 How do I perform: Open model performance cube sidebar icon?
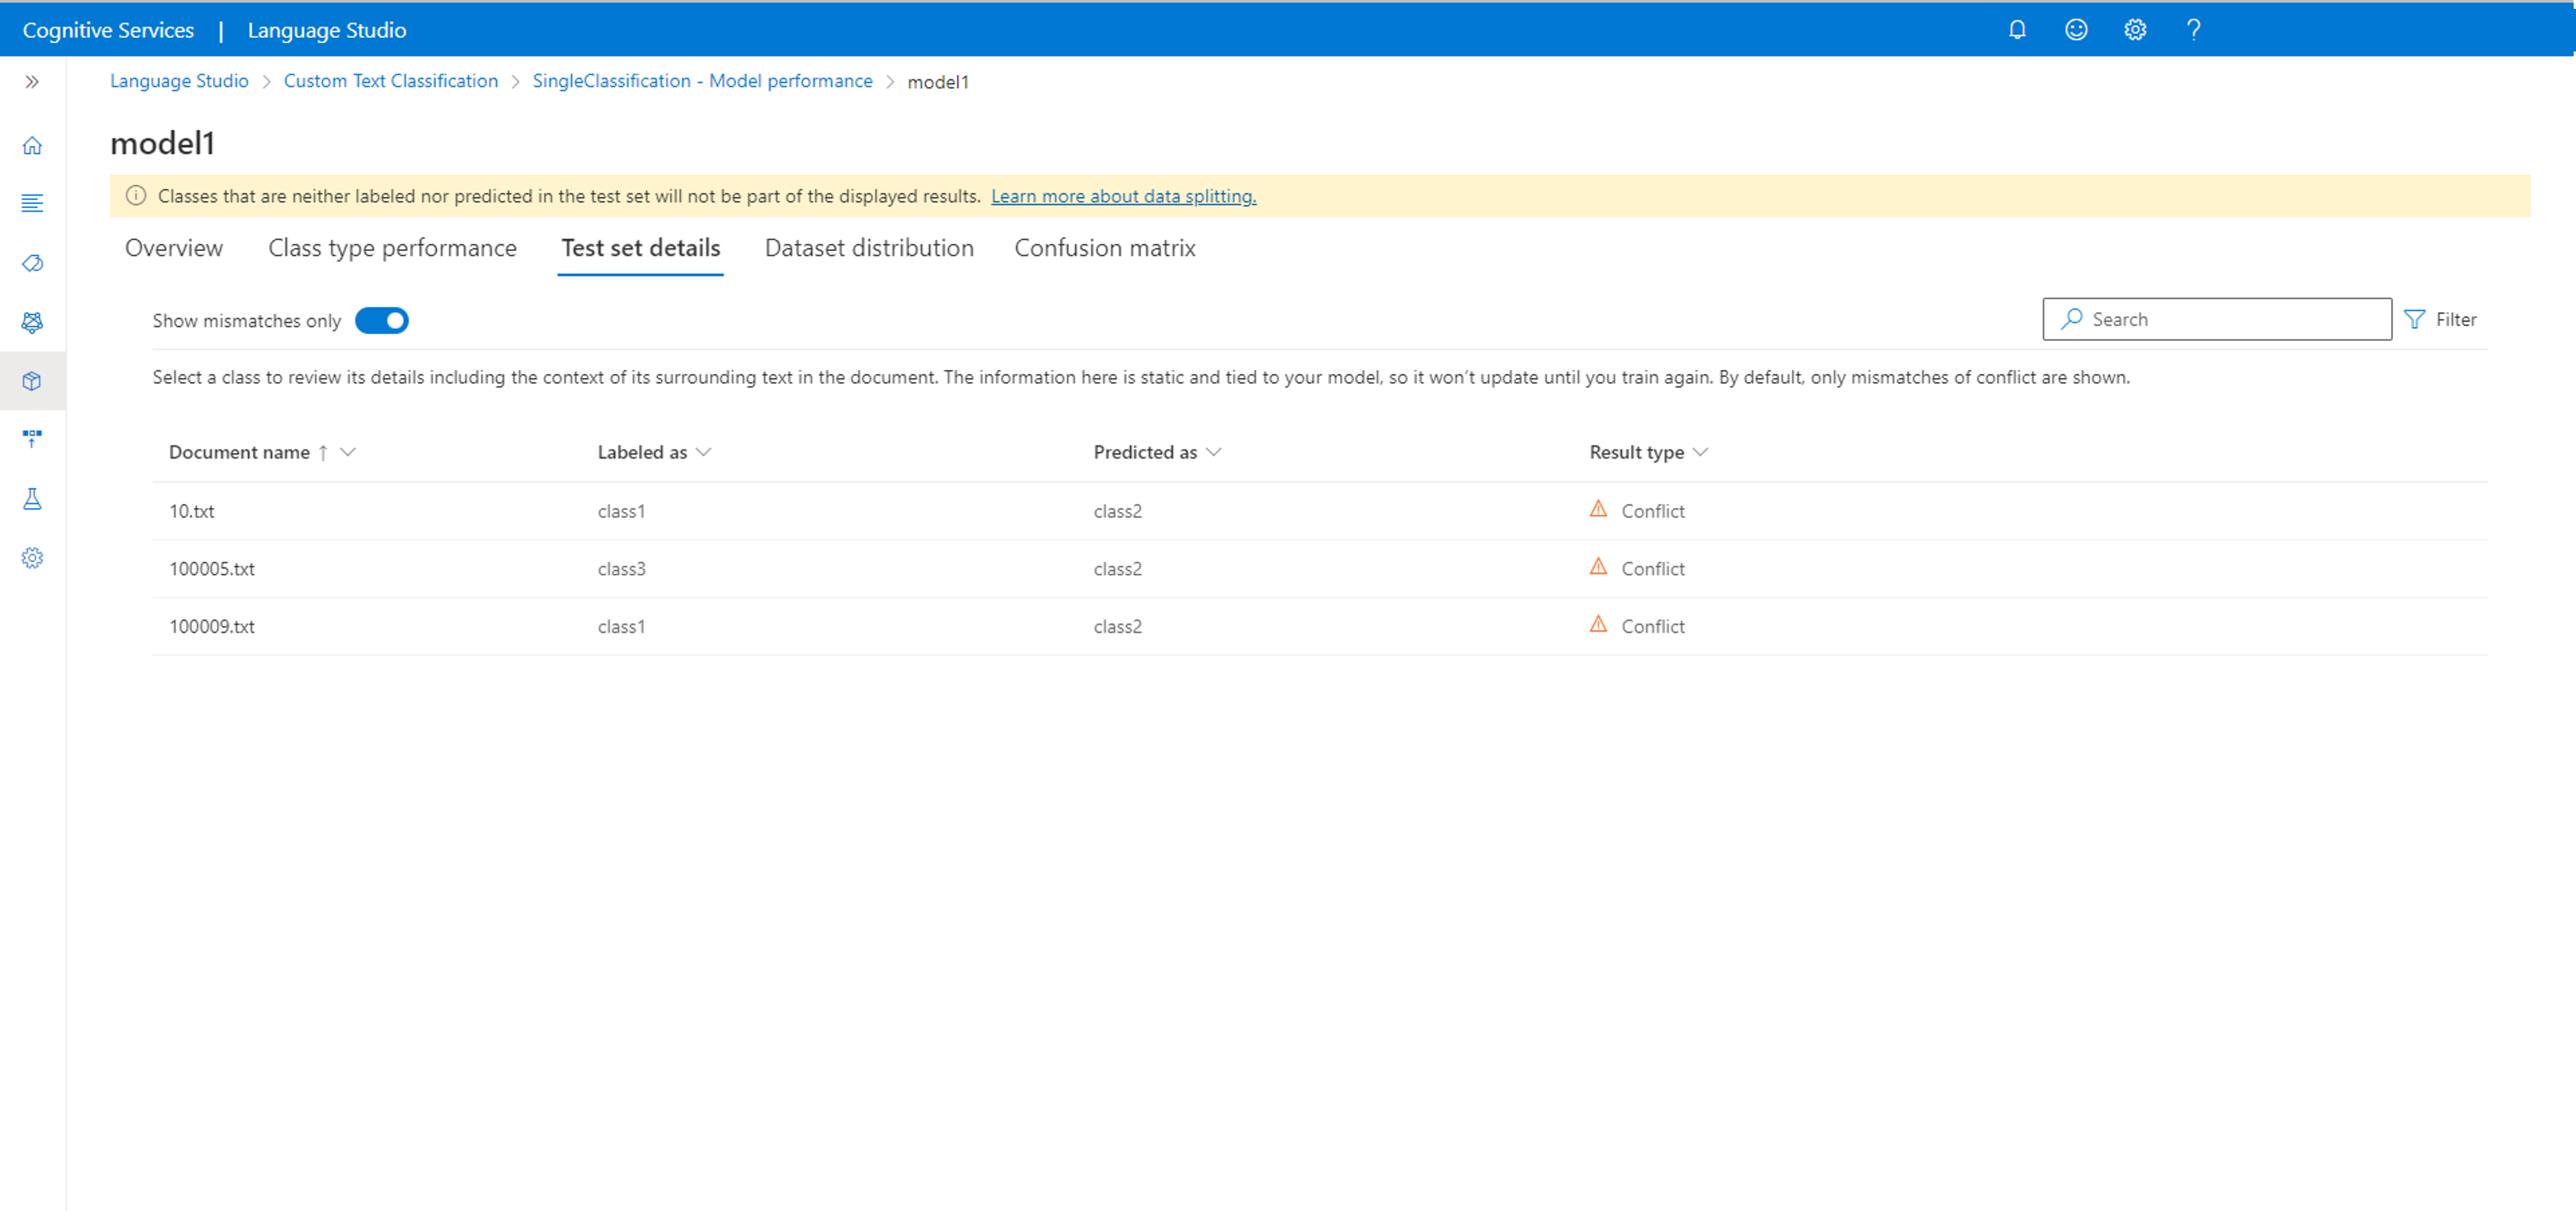coord(32,381)
